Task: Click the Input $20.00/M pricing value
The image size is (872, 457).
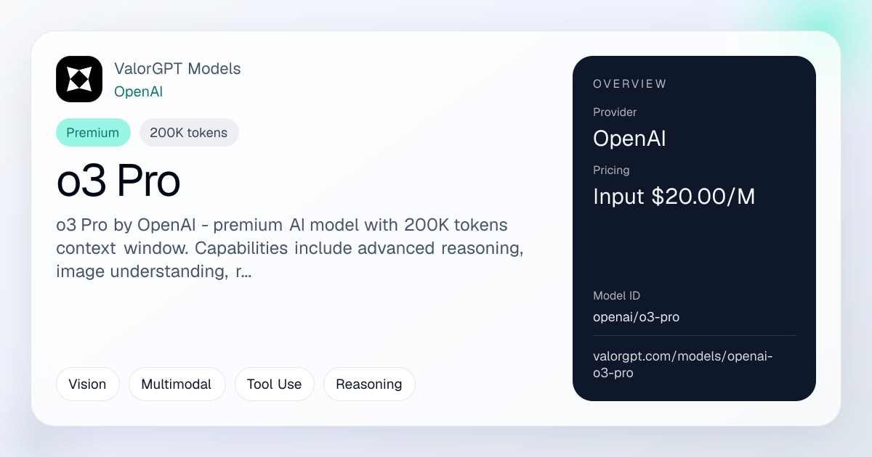Action: pos(674,197)
